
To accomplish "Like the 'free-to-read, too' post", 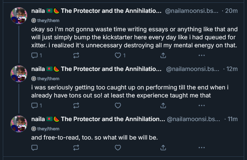I will click(x=118, y=148).
